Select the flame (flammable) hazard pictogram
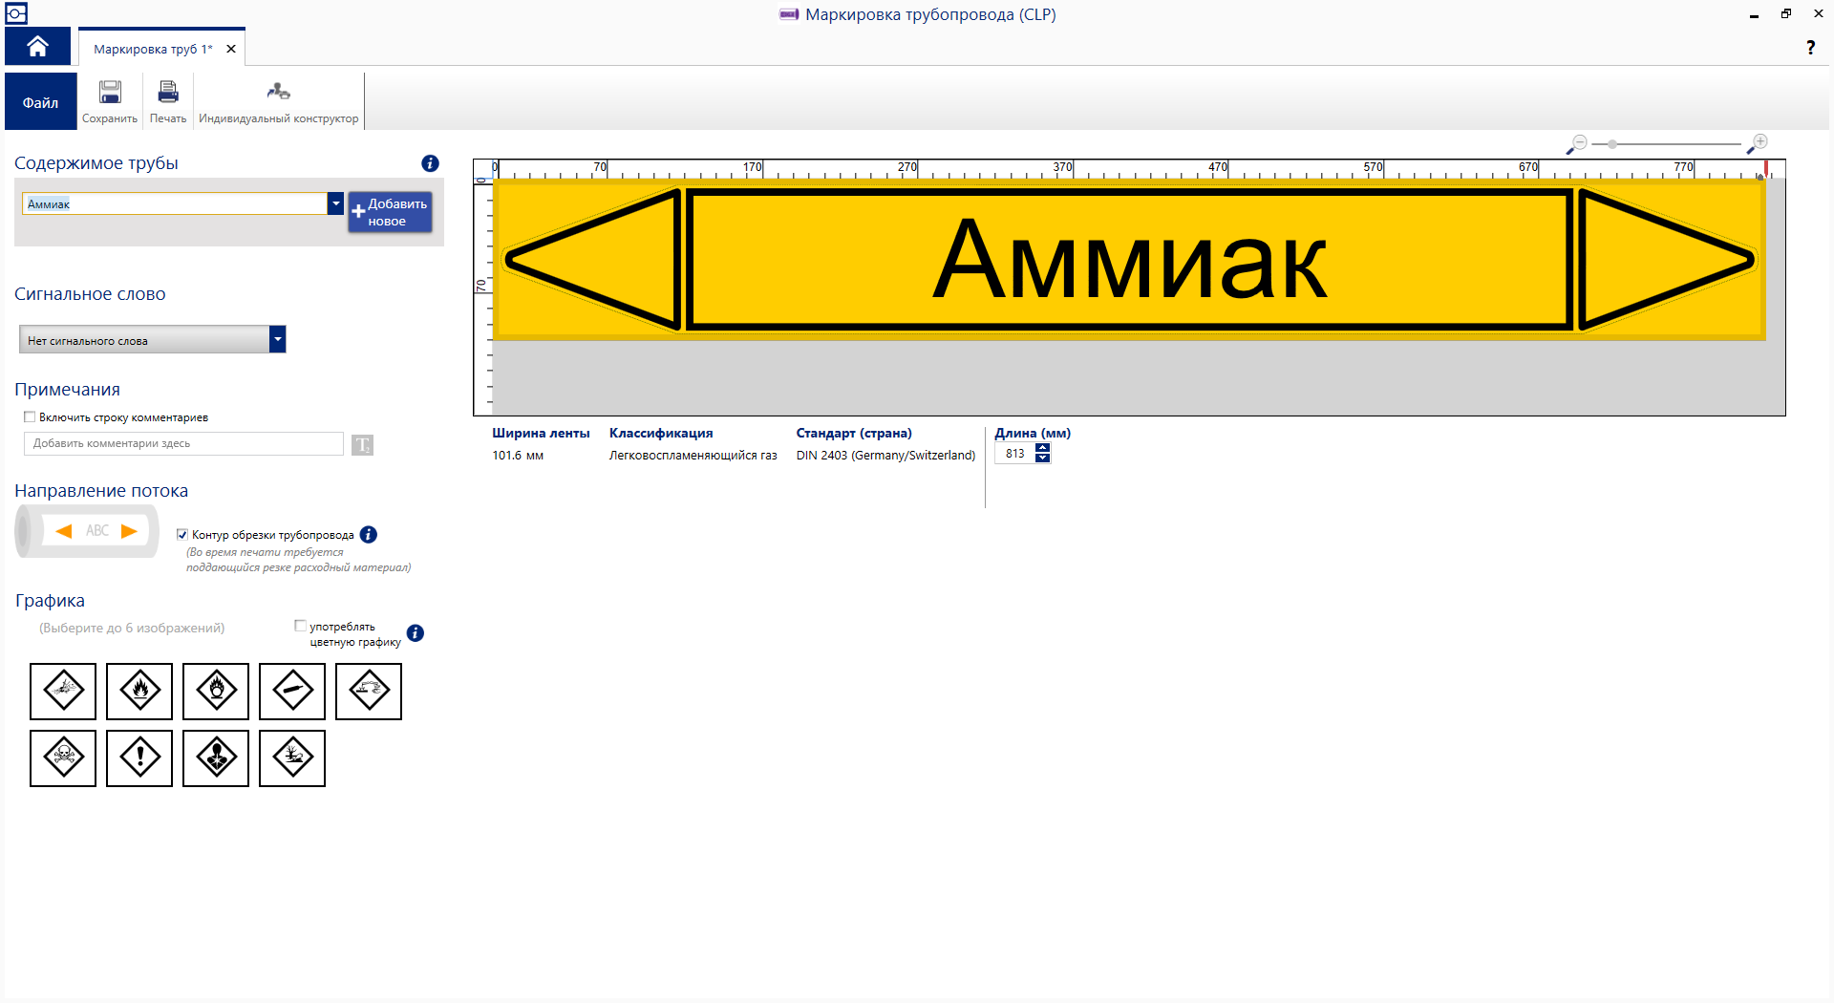The image size is (1834, 1003). tap(139, 692)
